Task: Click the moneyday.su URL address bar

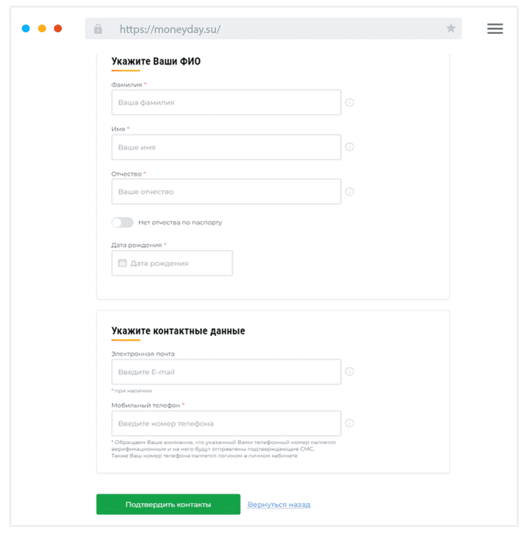Action: tap(274, 29)
